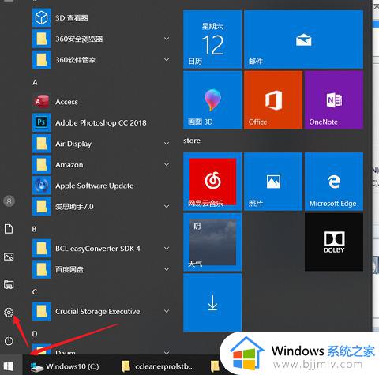Open the 邮件 mail tile
379x375 pixels.
pyautogui.click(x=303, y=39)
